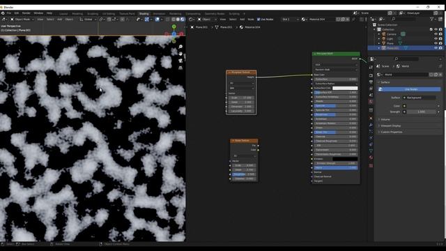Collapse the Surface panel in World properties
Image resolution: width=446 pixels, height=251 pixels.
pos(385,82)
